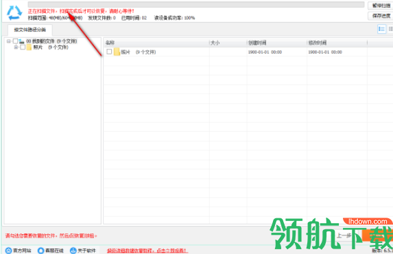Tick the 照片 checkbox in the tree

tap(23, 47)
